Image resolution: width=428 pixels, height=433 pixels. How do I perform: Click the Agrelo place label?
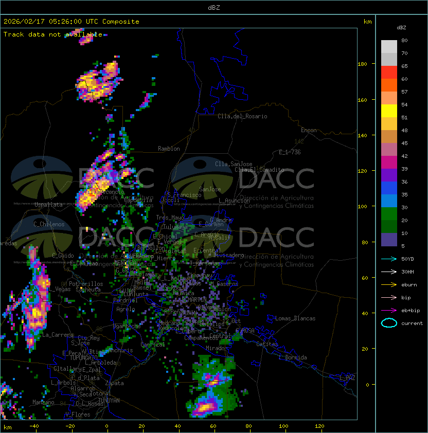pos(126,309)
